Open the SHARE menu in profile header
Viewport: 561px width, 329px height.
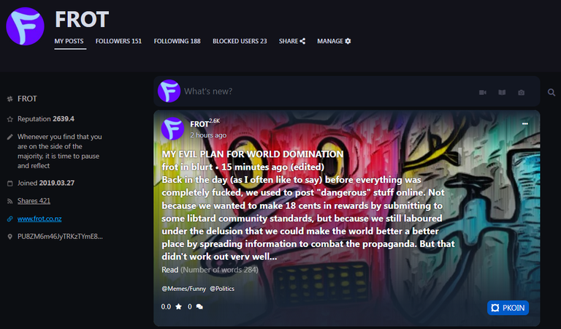click(292, 41)
